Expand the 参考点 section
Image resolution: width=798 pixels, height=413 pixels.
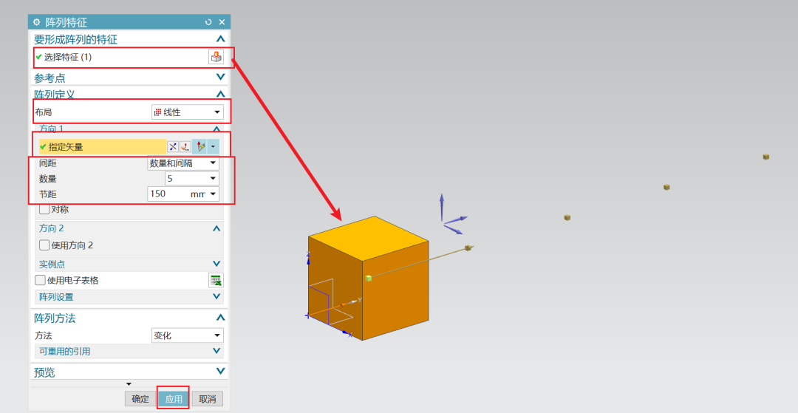[220, 78]
